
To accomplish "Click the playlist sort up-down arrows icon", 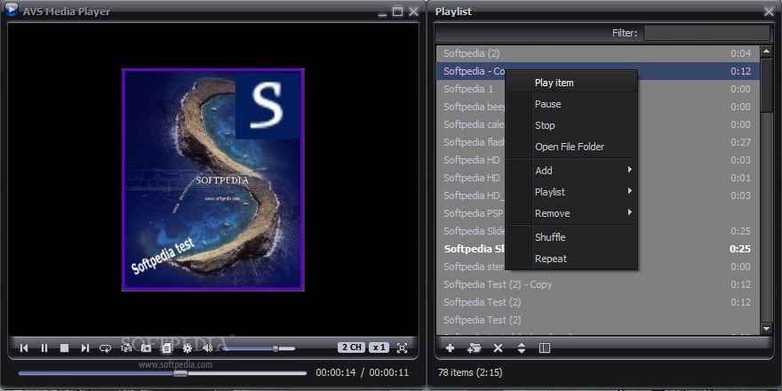I will click(x=522, y=348).
